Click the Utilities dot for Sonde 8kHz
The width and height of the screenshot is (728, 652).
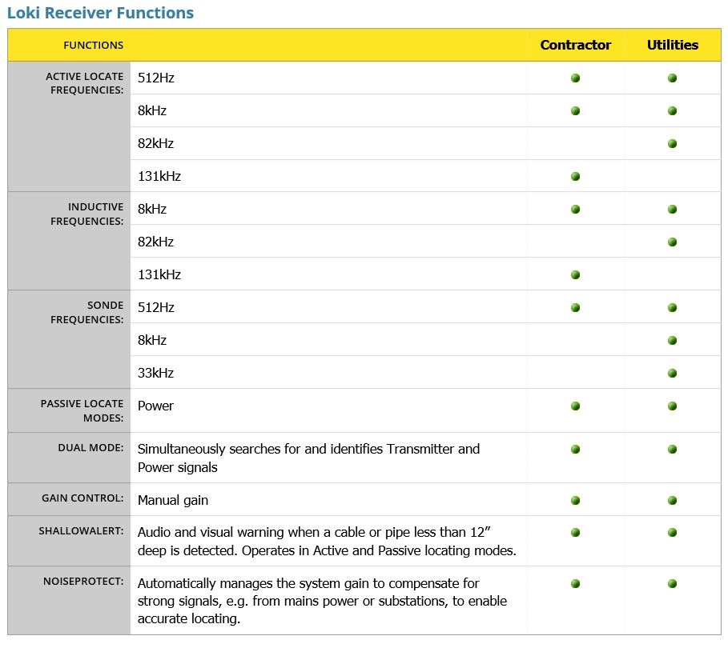pos(672,340)
